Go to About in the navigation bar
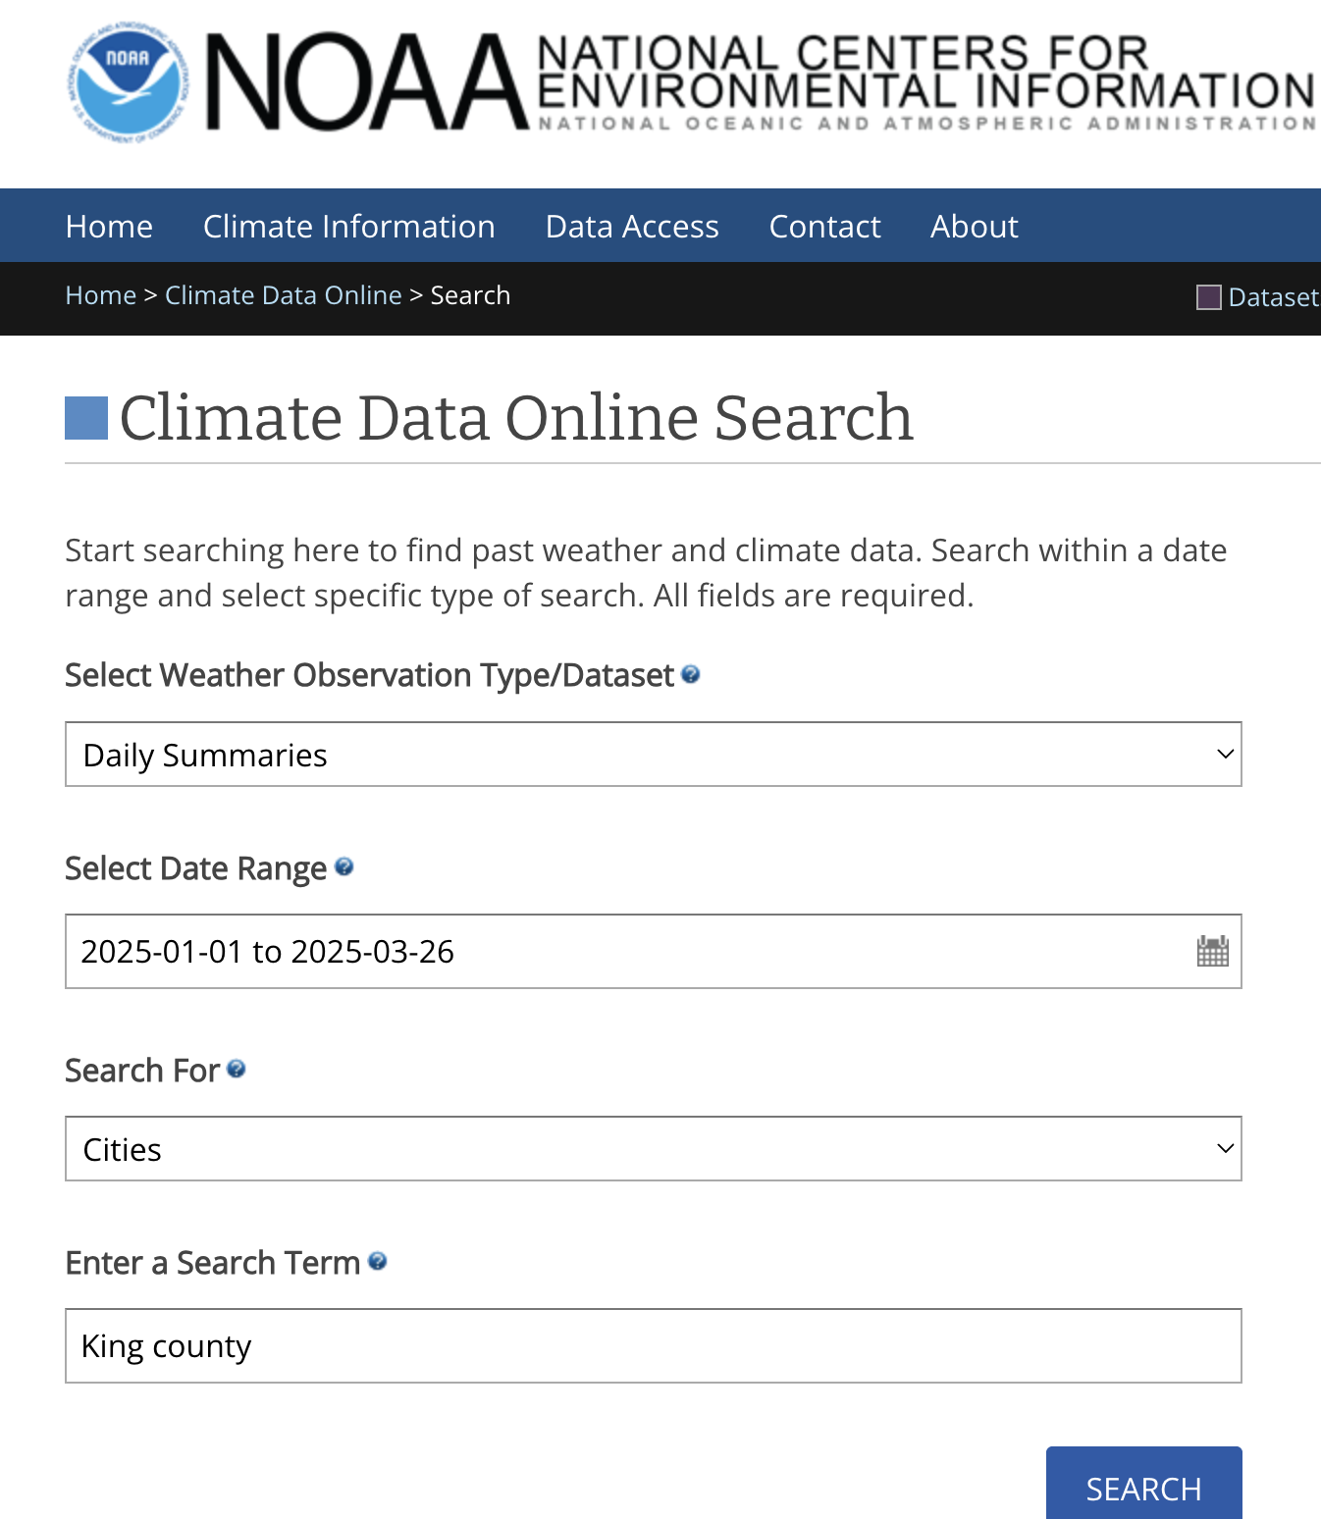Image resolution: width=1321 pixels, height=1519 pixels. [x=974, y=227]
